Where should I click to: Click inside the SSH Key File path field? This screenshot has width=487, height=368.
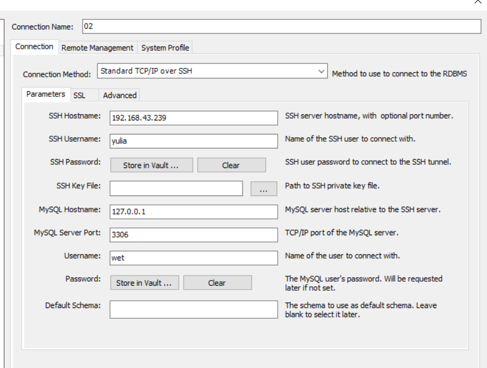(176, 189)
